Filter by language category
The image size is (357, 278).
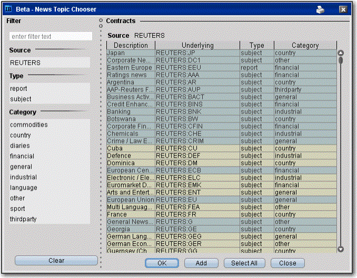coord(49,188)
